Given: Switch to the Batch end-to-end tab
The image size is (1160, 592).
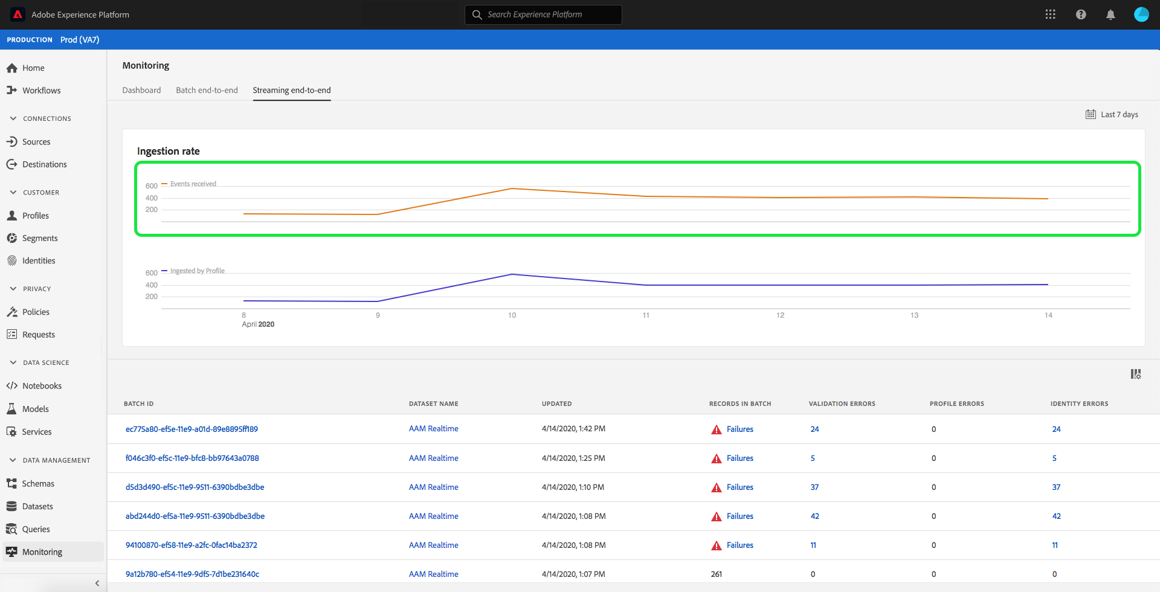Looking at the screenshot, I should click(x=207, y=90).
